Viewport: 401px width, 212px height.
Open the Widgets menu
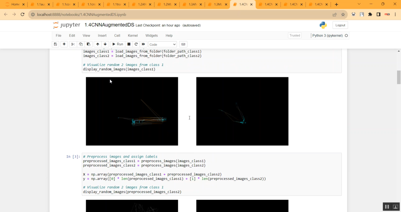(x=152, y=35)
